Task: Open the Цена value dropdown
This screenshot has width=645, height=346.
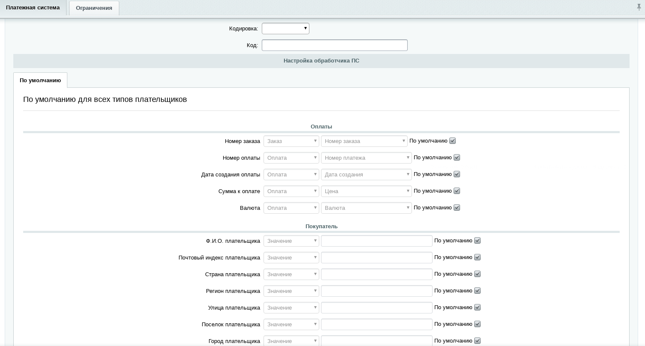Action: point(366,191)
